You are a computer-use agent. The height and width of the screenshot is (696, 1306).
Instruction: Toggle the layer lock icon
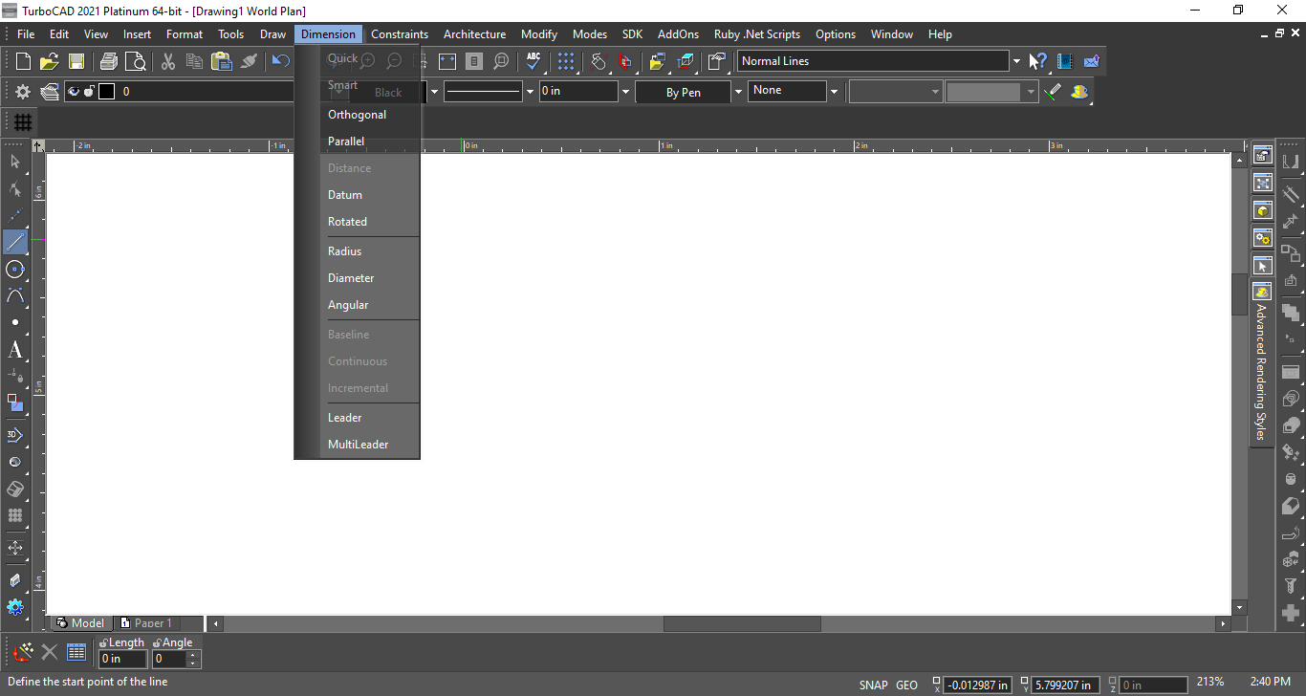coord(89,92)
